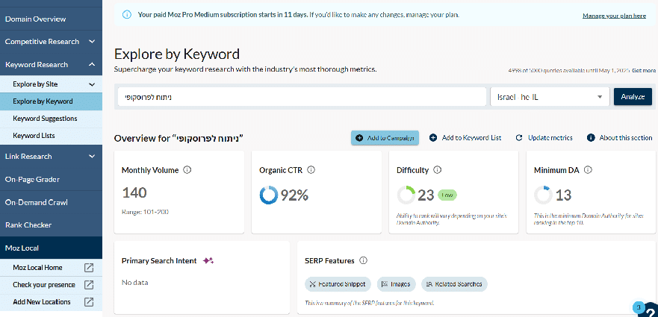
Task: Click Add New Locations link
Action: point(42,302)
